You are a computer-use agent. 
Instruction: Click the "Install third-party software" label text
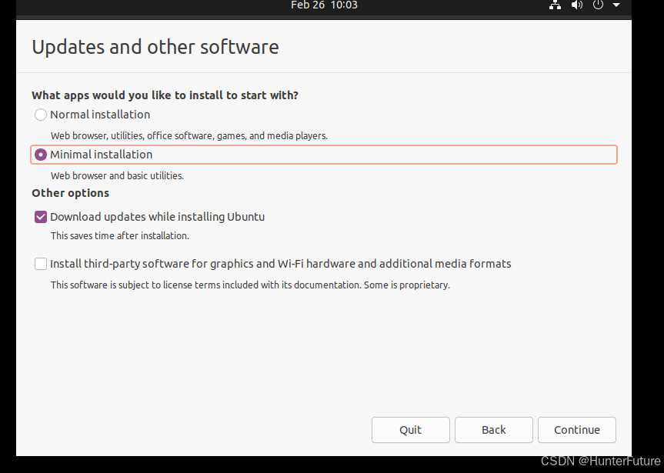(x=280, y=264)
